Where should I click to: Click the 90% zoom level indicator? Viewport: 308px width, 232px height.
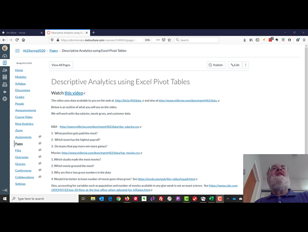point(148,40)
